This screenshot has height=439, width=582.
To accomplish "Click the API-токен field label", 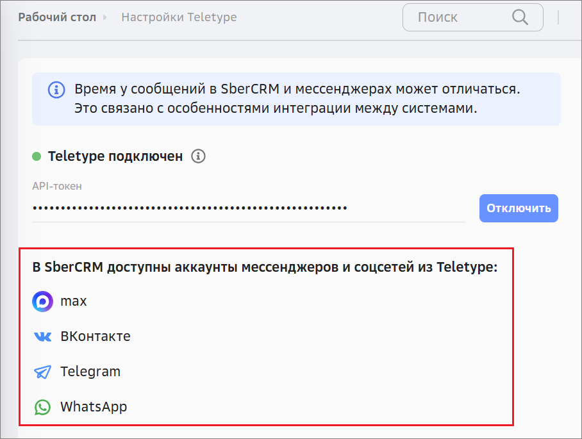I will tap(57, 186).
